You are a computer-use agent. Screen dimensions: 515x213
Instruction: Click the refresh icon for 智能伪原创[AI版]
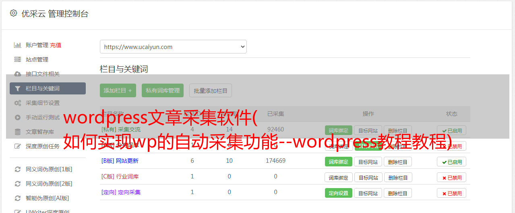coord(17,198)
